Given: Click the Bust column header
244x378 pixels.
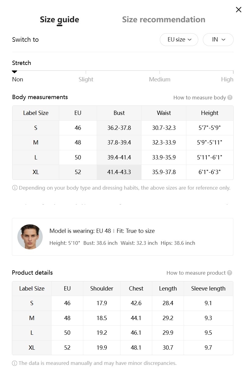Looking at the screenshot, I should click(x=119, y=113).
